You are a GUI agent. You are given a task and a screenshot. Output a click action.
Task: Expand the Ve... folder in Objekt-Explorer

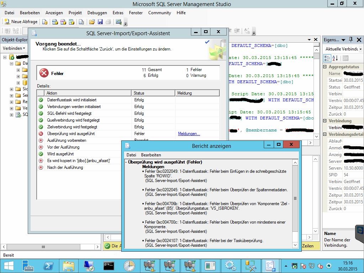11,108
